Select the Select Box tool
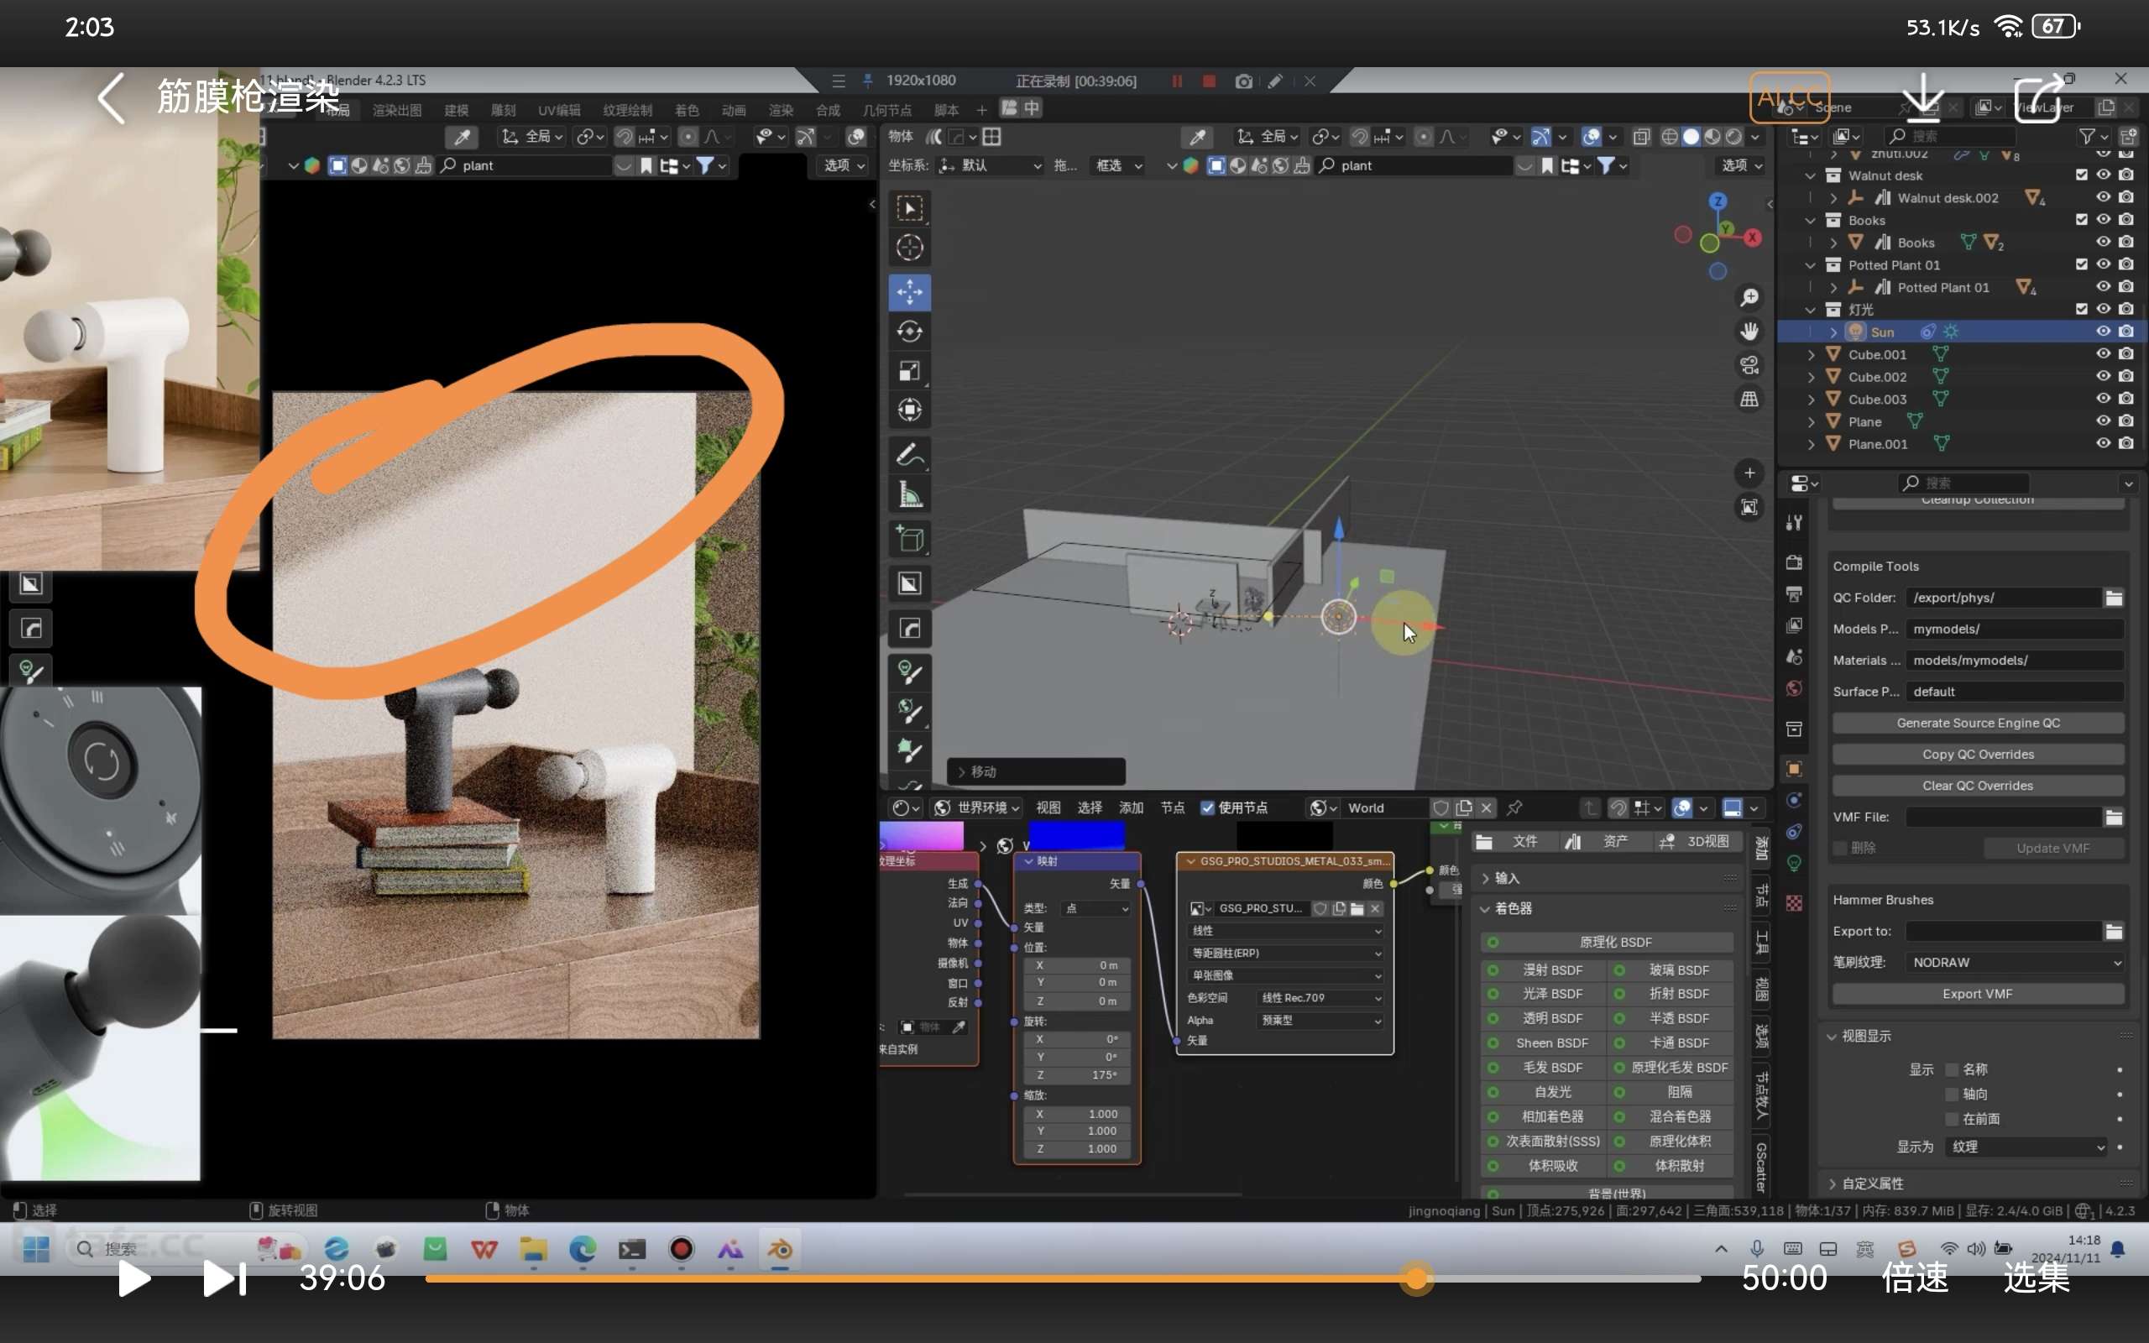 [909, 208]
